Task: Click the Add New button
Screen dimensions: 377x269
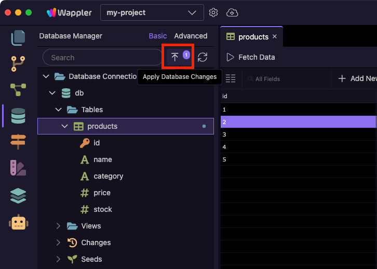Action: [x=357, y=78]
